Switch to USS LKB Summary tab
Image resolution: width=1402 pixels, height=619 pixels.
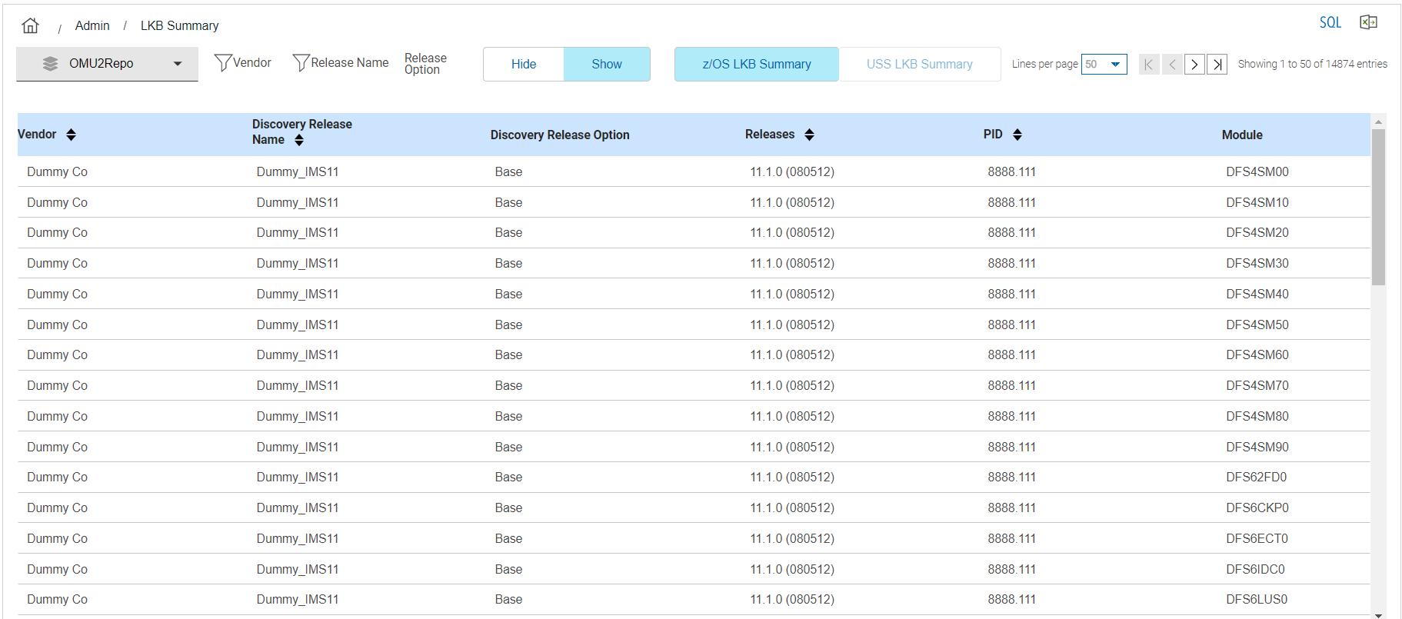click(919, 65)
